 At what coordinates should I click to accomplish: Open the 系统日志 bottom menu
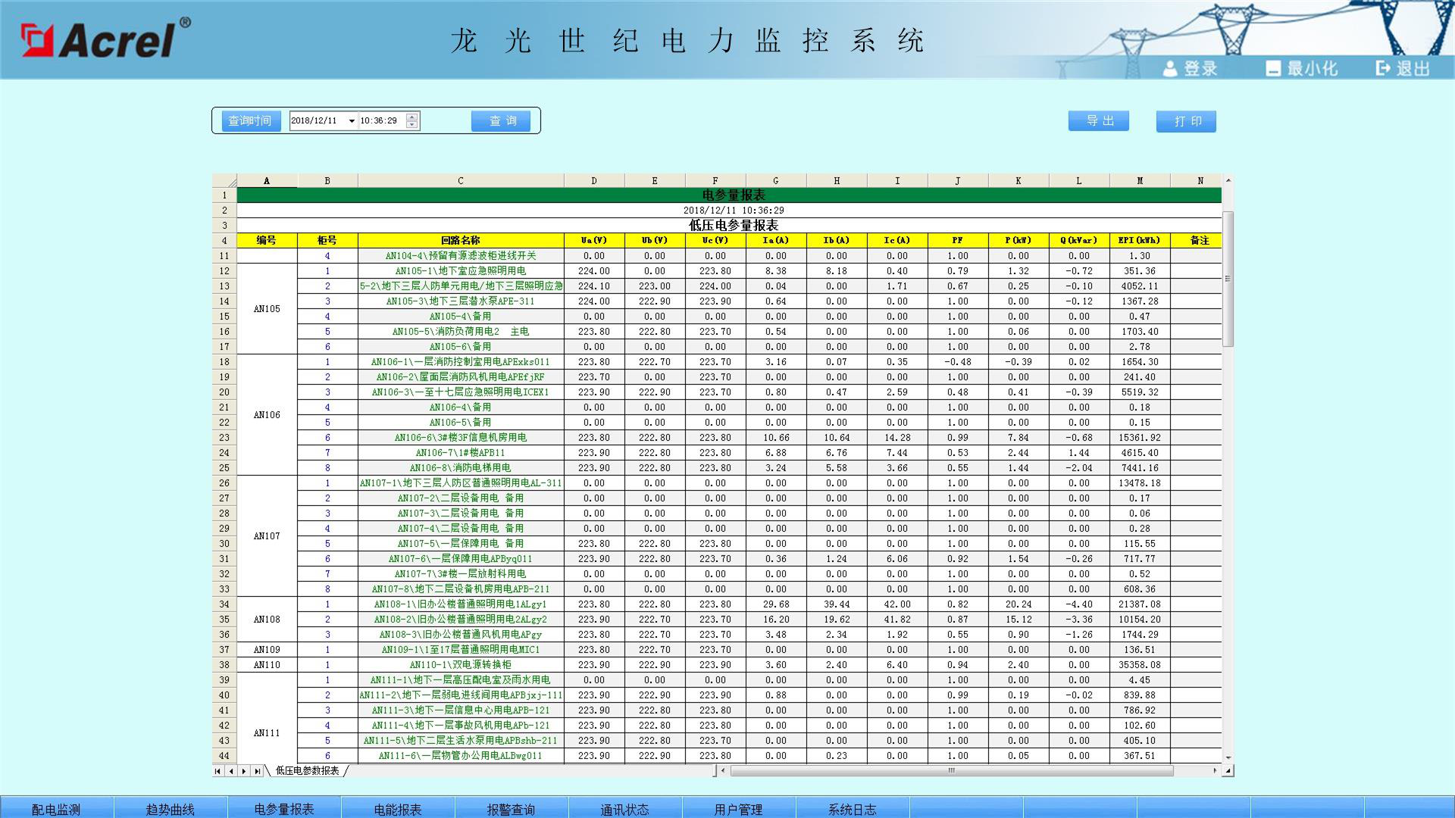(853, 809)
